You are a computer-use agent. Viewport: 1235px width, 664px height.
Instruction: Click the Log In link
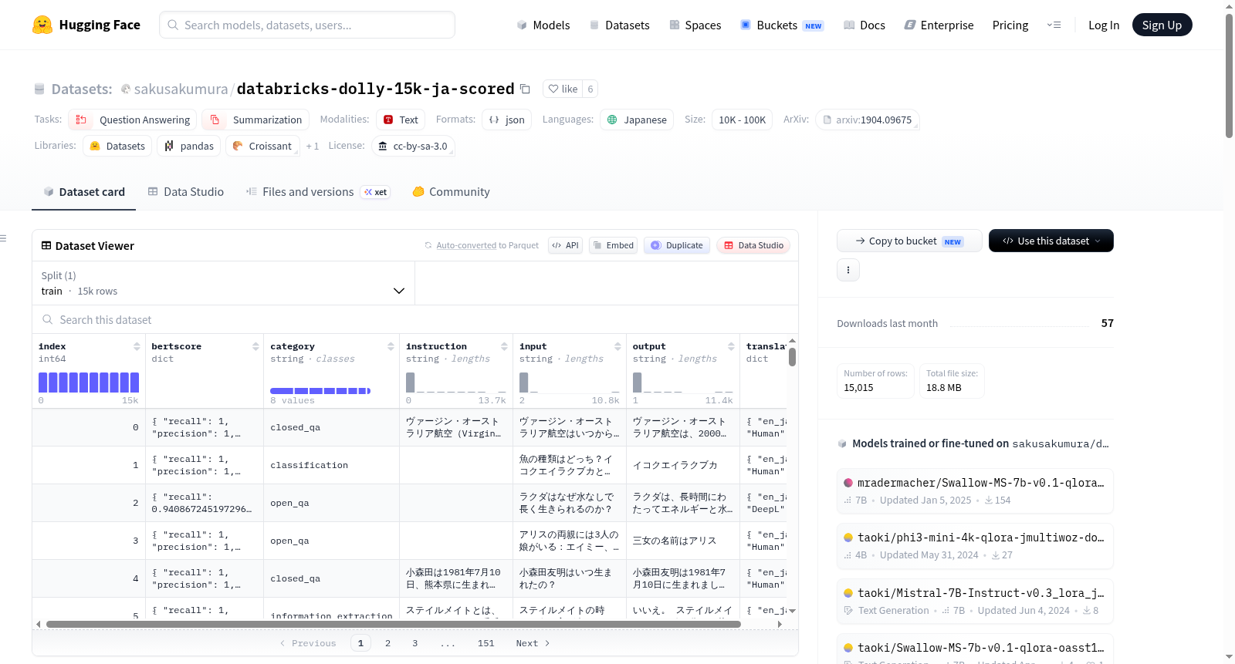(x=1104, y=25)
